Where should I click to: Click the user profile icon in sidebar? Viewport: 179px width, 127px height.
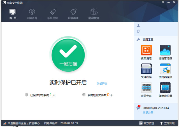pos(138,26)
